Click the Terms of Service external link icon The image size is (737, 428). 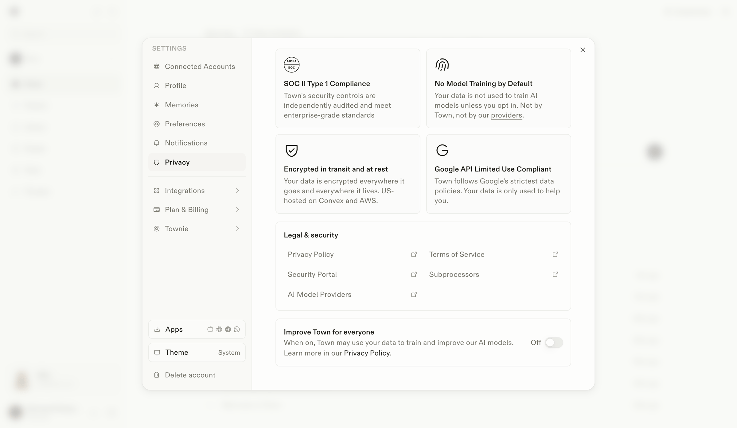point(555,254)
